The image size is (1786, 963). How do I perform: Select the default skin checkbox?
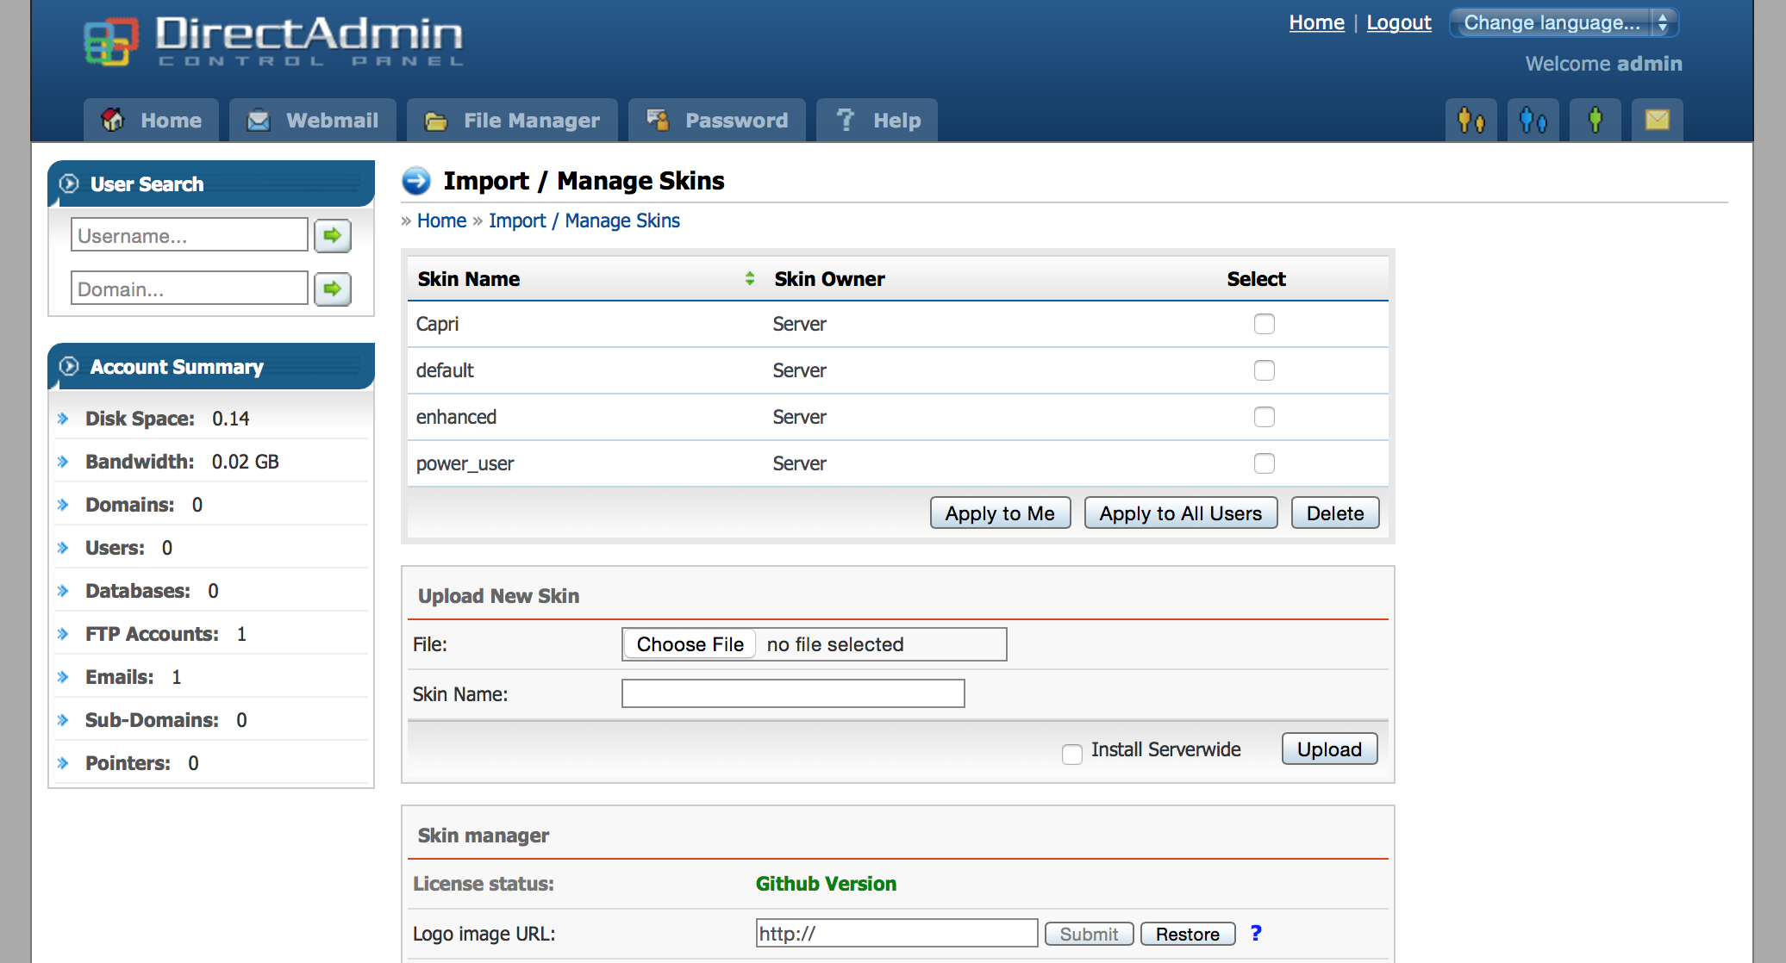click(x=1264, y=370)
